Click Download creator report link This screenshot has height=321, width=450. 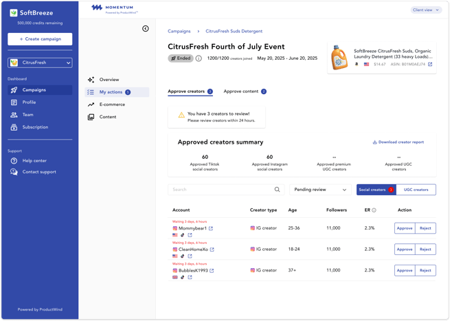pyautogui.click(x=398, y=142)
